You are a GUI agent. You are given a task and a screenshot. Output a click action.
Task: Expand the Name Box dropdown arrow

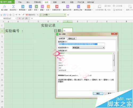(16, 18)
